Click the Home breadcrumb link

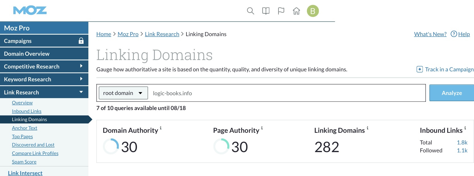(x=104, y=34)
